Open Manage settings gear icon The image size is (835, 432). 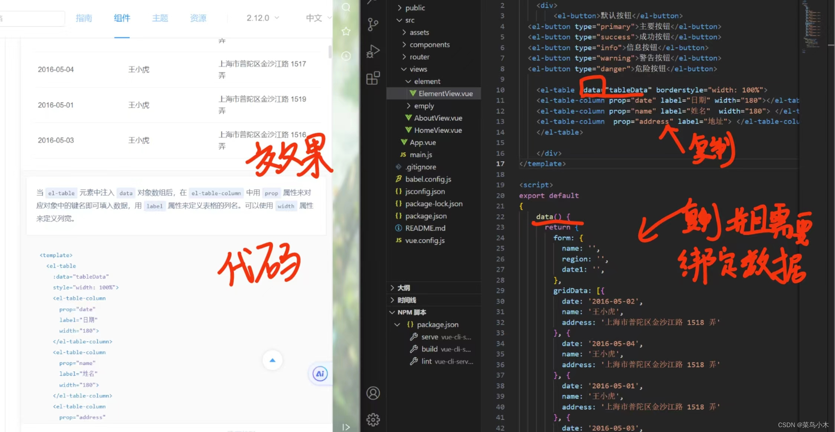click(373, 420)
